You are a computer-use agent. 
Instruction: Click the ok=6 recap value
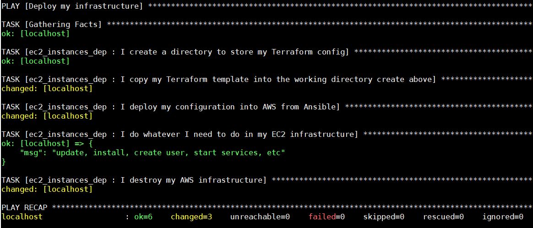(143, 217)
